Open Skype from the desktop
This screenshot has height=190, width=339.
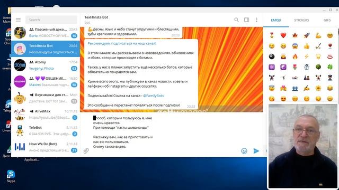[x=11, y=176]
